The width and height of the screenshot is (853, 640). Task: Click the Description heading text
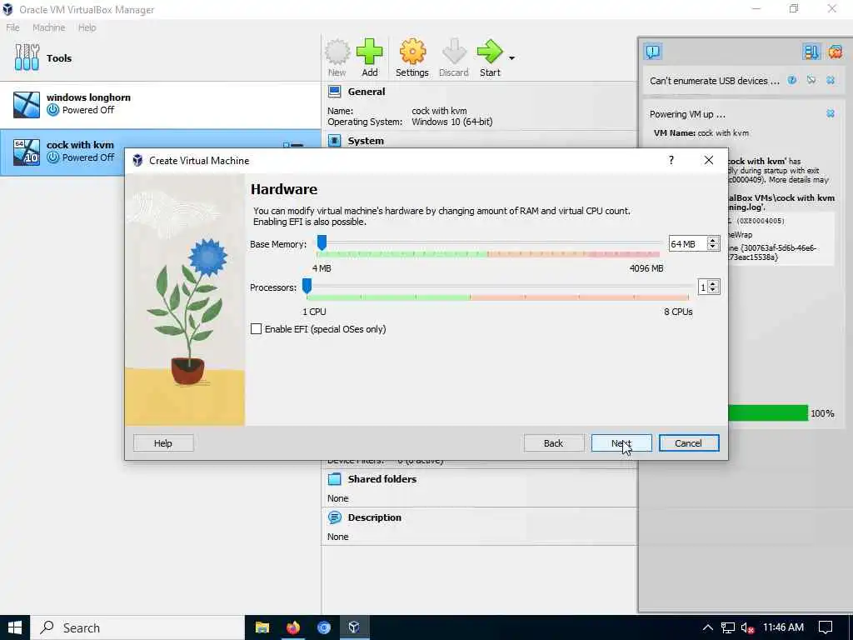(x=374, y=517)
